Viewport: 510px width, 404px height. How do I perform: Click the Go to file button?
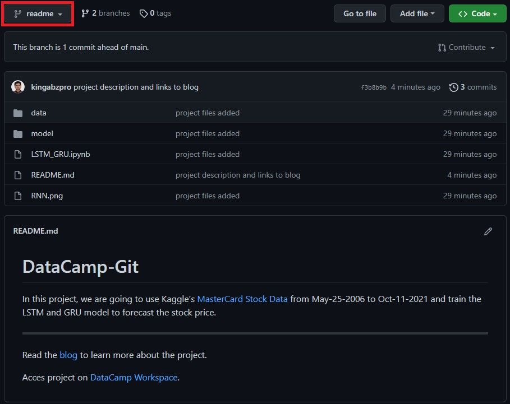click(x=360, y=13)
